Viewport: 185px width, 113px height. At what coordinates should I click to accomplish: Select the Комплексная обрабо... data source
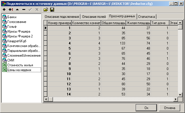click(22, 46)
